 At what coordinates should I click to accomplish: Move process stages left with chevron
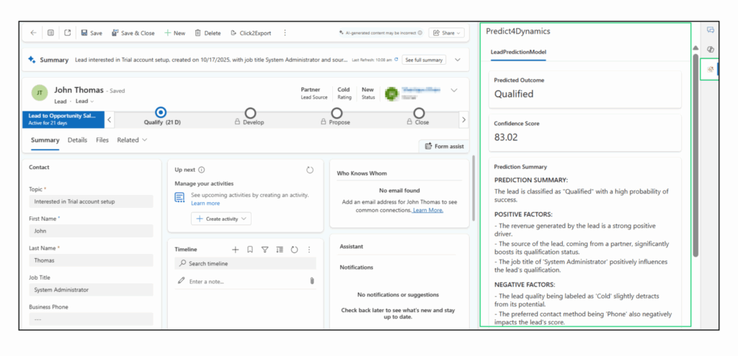110,120
